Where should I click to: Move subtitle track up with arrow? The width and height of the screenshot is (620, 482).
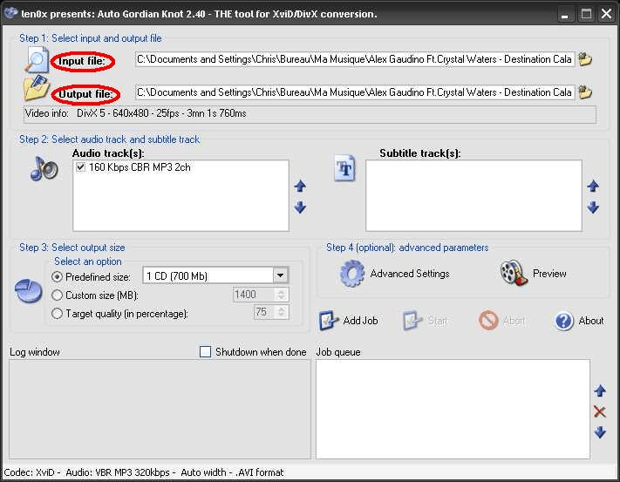coord(593,186)
